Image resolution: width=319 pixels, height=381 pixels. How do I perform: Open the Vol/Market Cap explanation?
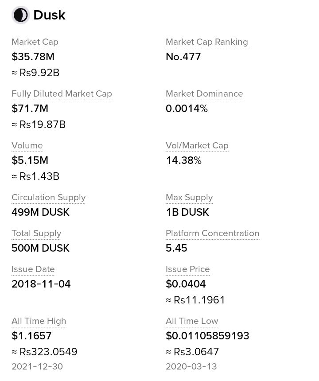[x=197, y=146]
